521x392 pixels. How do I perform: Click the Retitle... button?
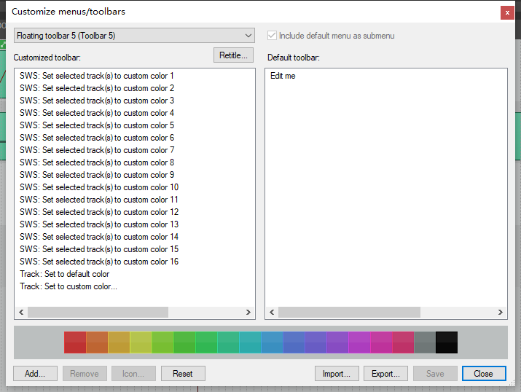click(233, 55)
